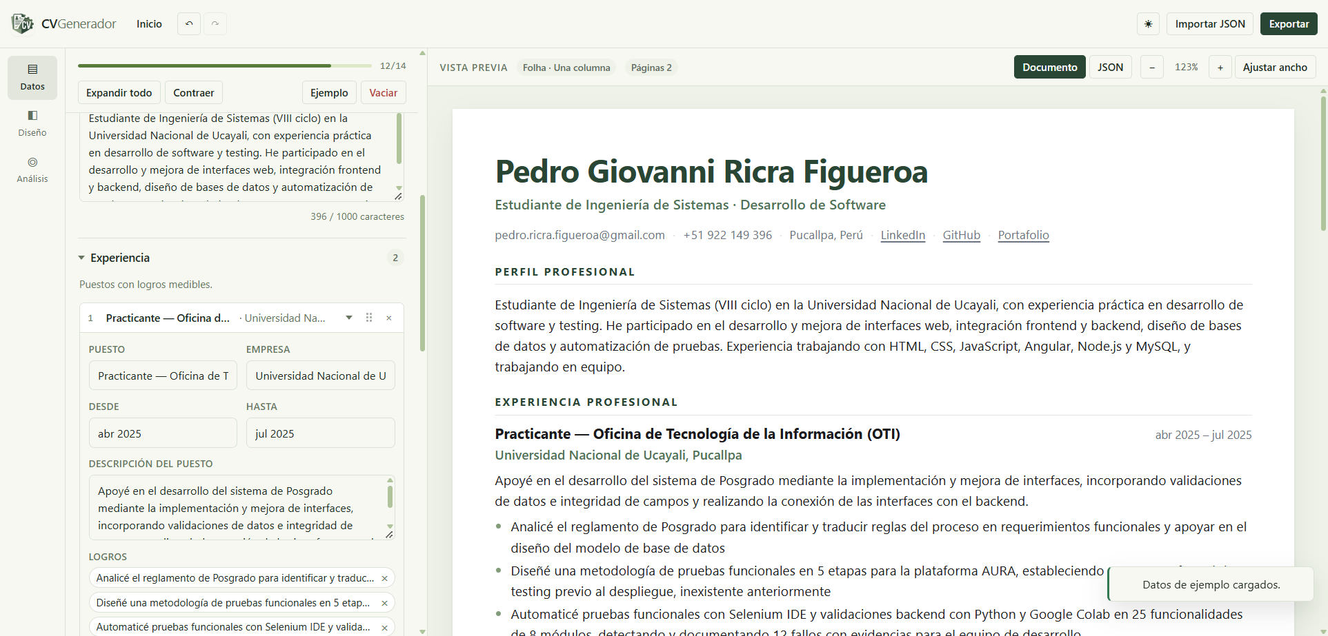Delete the 'Automaticé pruebas funcionales' logro chip

[x=384, y=627]
